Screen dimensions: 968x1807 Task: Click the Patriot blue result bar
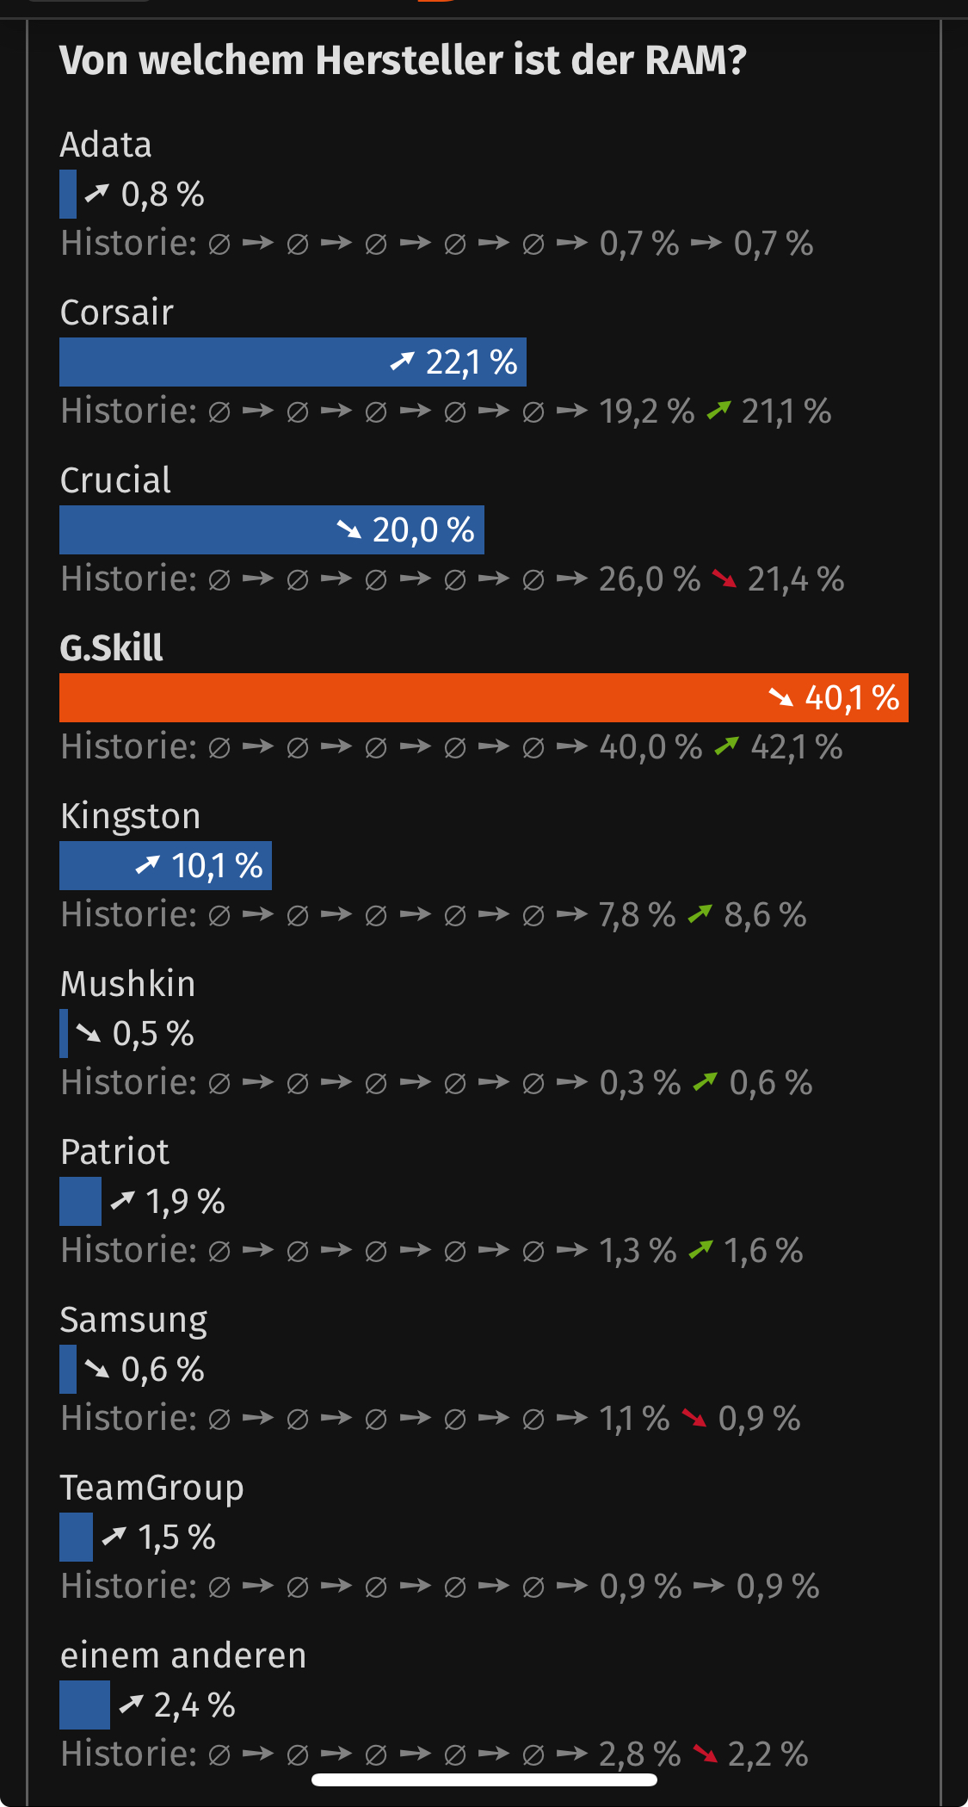coord(80,1201)
